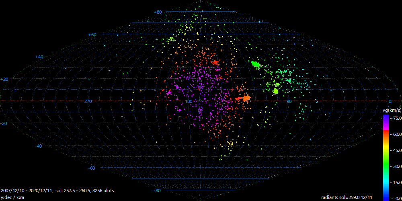The image size is (402, 201).
Task: Click the +40 declination label
Action: coord(39,57)
